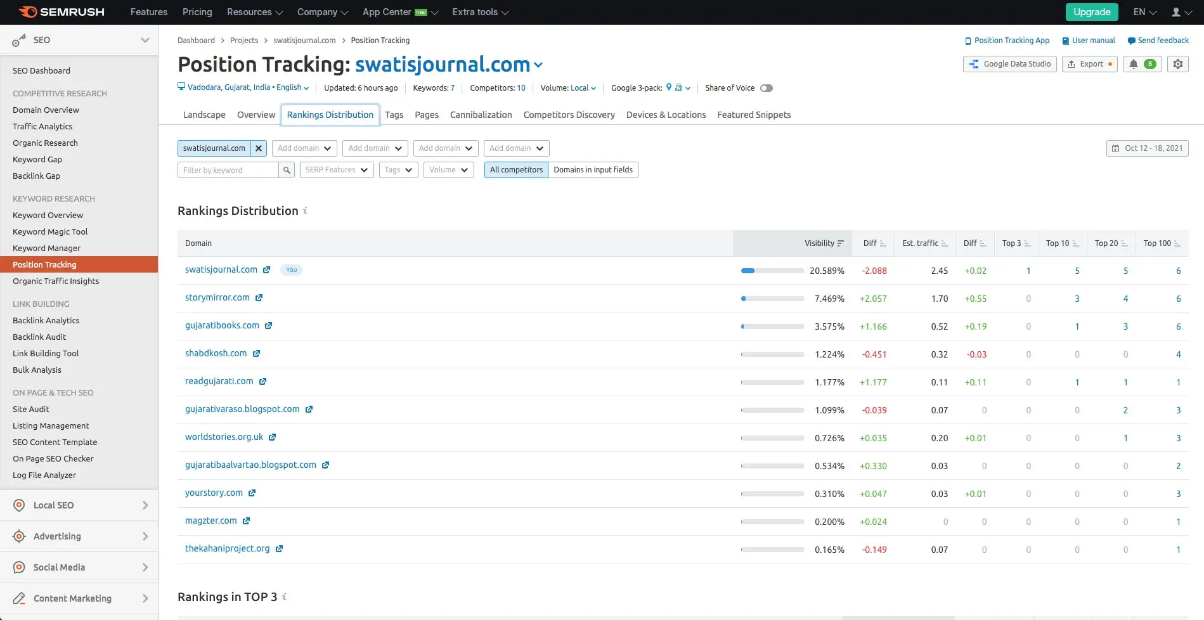Screen dimensions: 1204x620
Task: Click the Filter by keyword input field
Action: pos(228,170)
